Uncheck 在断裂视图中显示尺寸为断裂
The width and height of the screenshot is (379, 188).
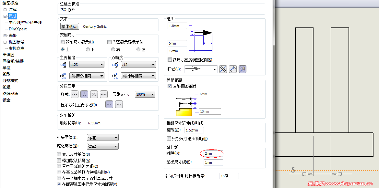tap(59, 184)
